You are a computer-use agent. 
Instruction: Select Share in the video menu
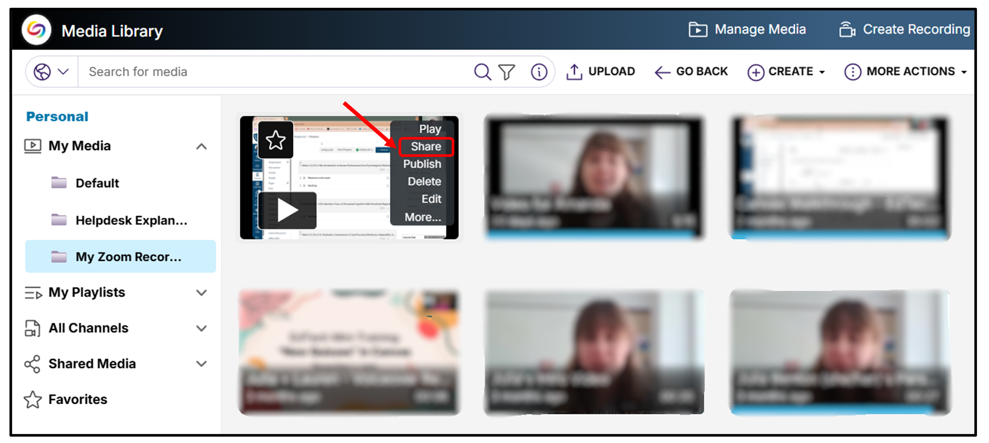(x=426, y=147)
